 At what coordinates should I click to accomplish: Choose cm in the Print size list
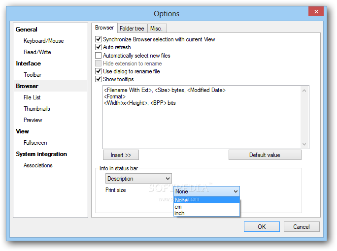[x=206, y=207]
